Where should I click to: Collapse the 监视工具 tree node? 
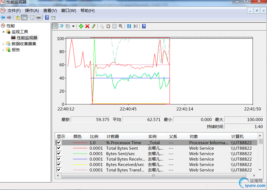[3, 32]
